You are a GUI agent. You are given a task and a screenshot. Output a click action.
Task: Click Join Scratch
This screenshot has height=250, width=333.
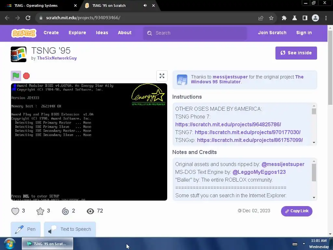click(272, 33)
